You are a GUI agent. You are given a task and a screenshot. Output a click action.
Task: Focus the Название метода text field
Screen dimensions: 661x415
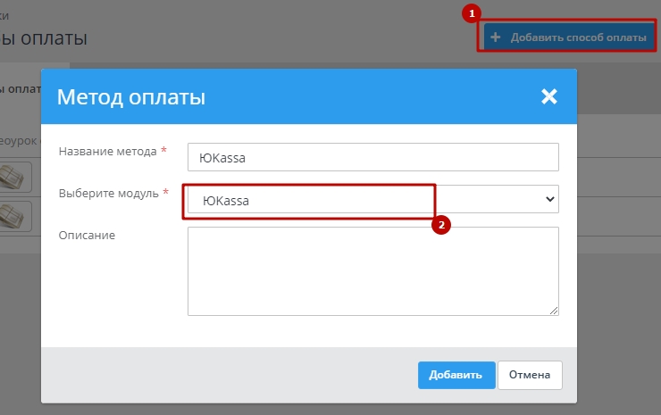pos(372,157)
